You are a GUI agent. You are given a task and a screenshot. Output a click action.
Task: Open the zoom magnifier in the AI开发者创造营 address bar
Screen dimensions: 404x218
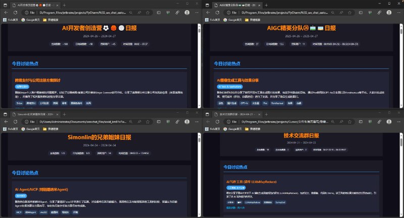130,12
